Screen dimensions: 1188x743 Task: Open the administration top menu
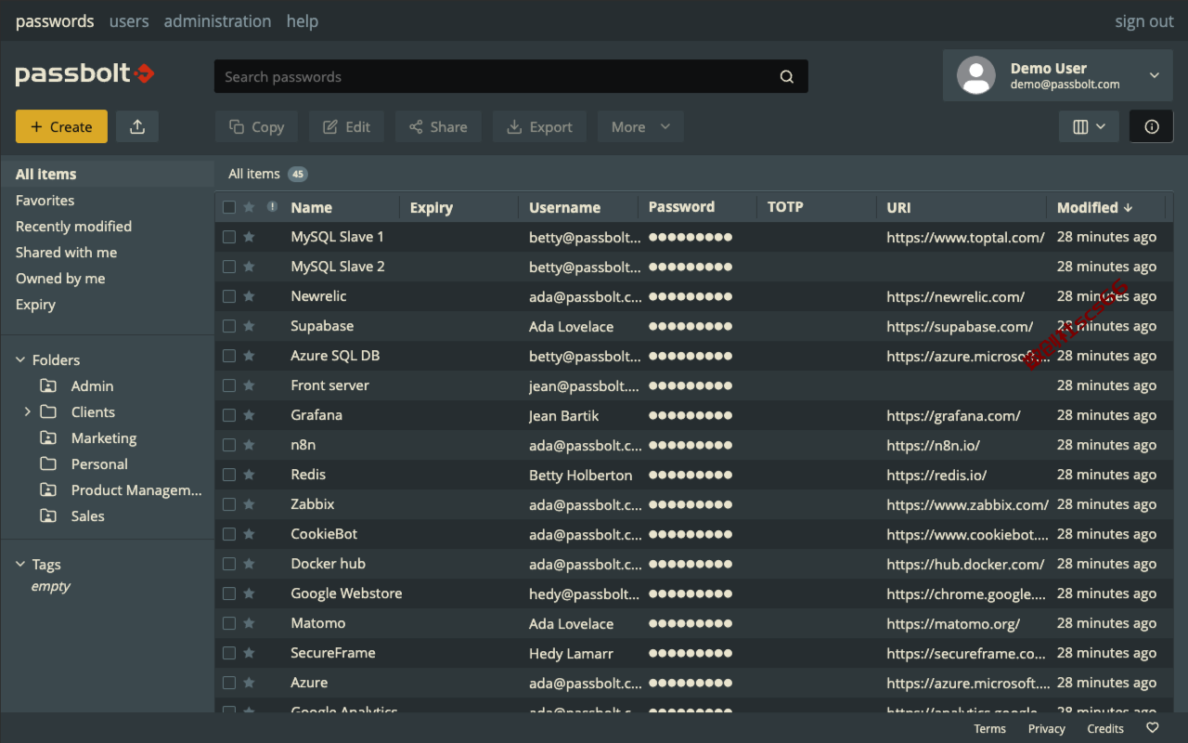click(x=217, y=20)
